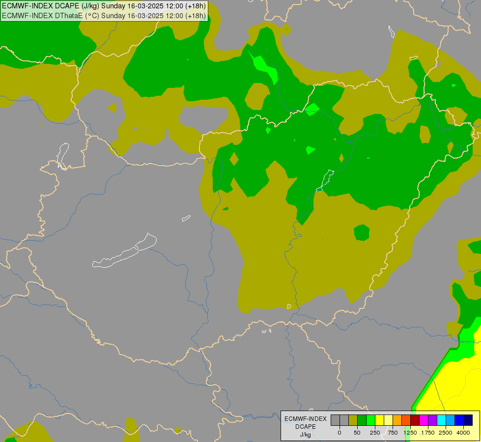
Task: Click the saturated yellow legend swatch
Action: coord(379,420)
